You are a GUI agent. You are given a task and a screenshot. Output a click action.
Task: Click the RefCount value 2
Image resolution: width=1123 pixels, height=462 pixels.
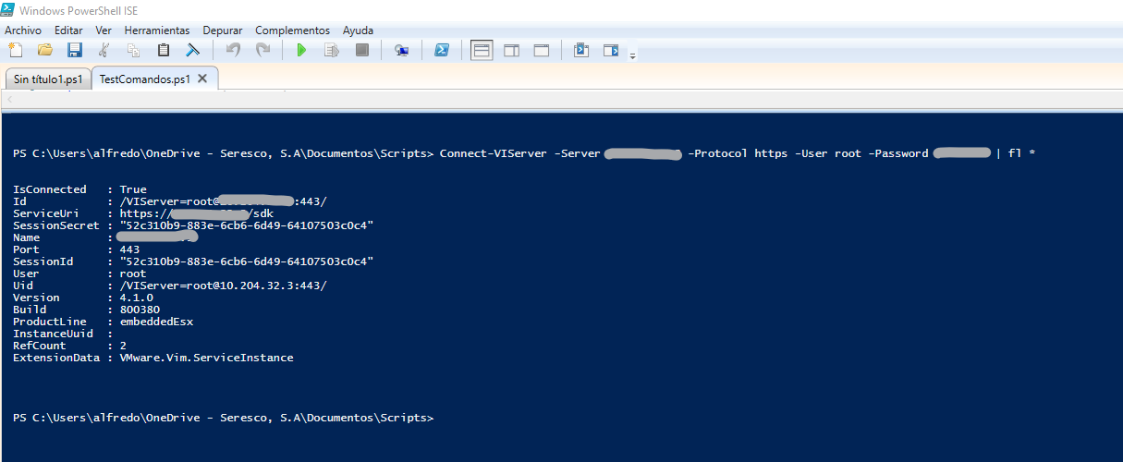tap(123, 346)
